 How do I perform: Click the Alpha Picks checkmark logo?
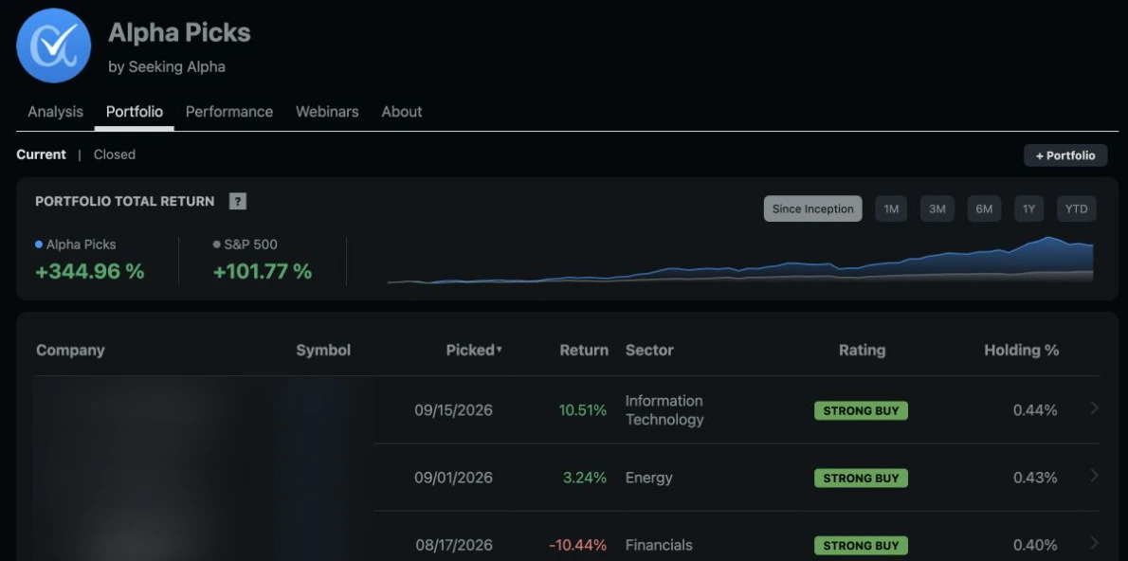click(54, 45)
